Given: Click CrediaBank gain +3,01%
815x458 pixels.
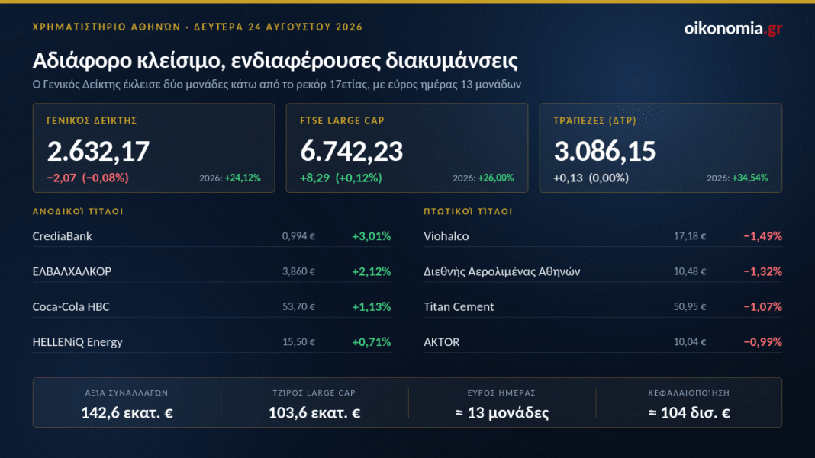Looking at the screenshot, I should tap(371, 235).
